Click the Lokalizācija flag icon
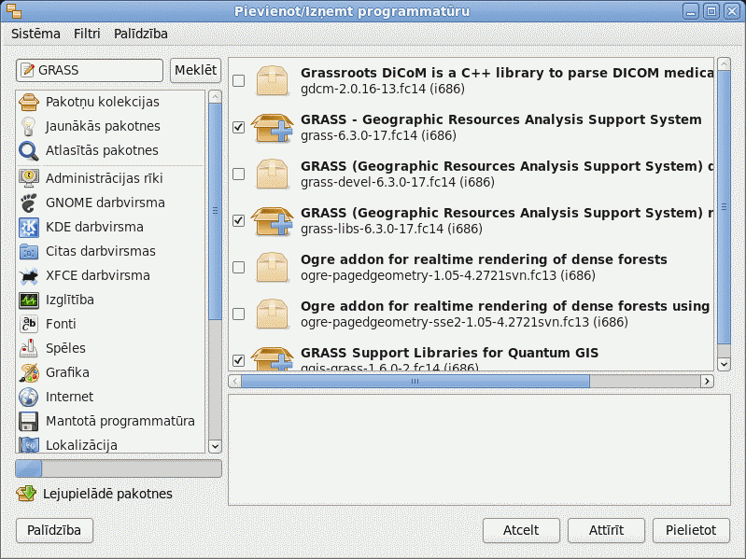Image resolution: width=746 pixels, height=559 pixels. click(29, 444)
